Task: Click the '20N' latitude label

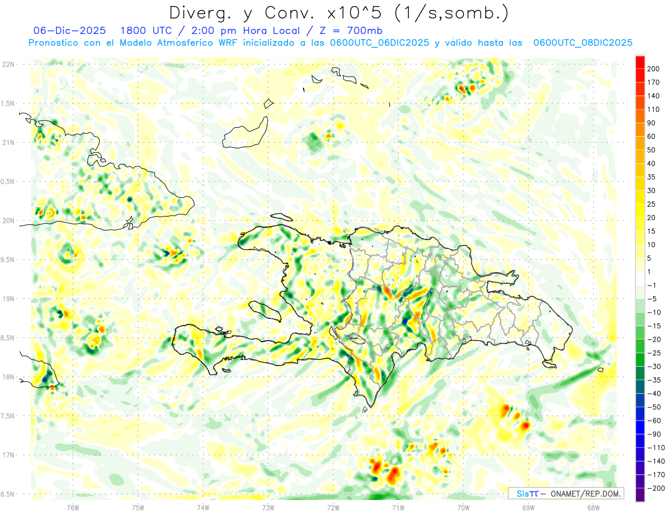Action: (x=8, y=221)
